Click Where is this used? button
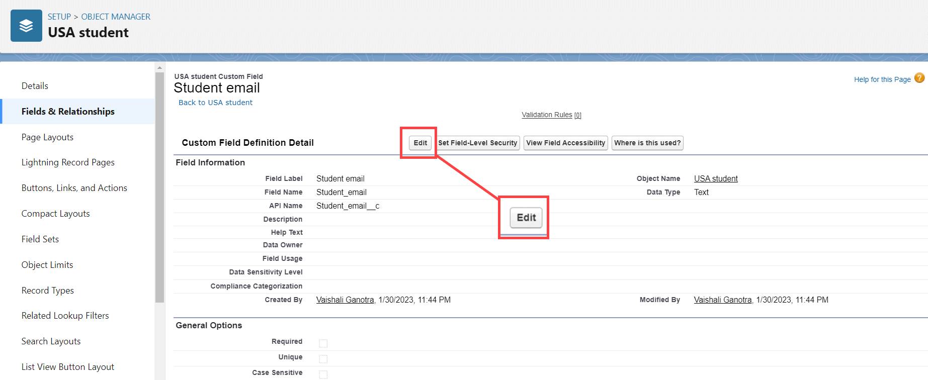Screen dimensions: 928x380 tap(647, 143)
